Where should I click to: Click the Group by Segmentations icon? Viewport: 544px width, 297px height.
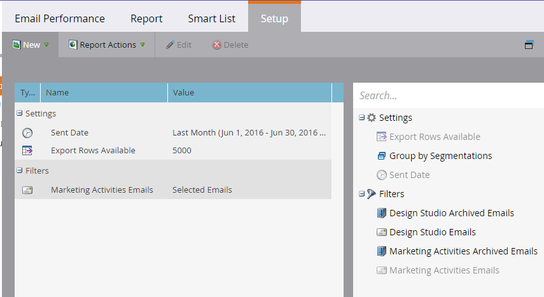[382, 156]
